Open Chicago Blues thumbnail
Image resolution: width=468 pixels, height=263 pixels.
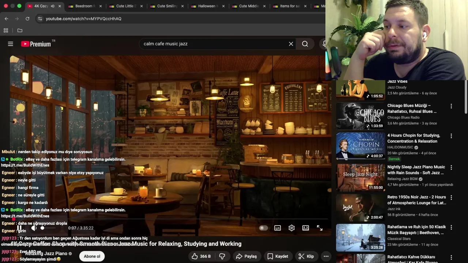pos(360,116)
